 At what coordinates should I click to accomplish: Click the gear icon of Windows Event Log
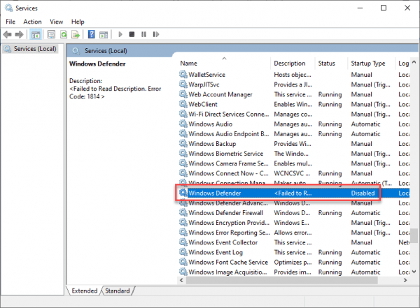click(x=183, y=252)
